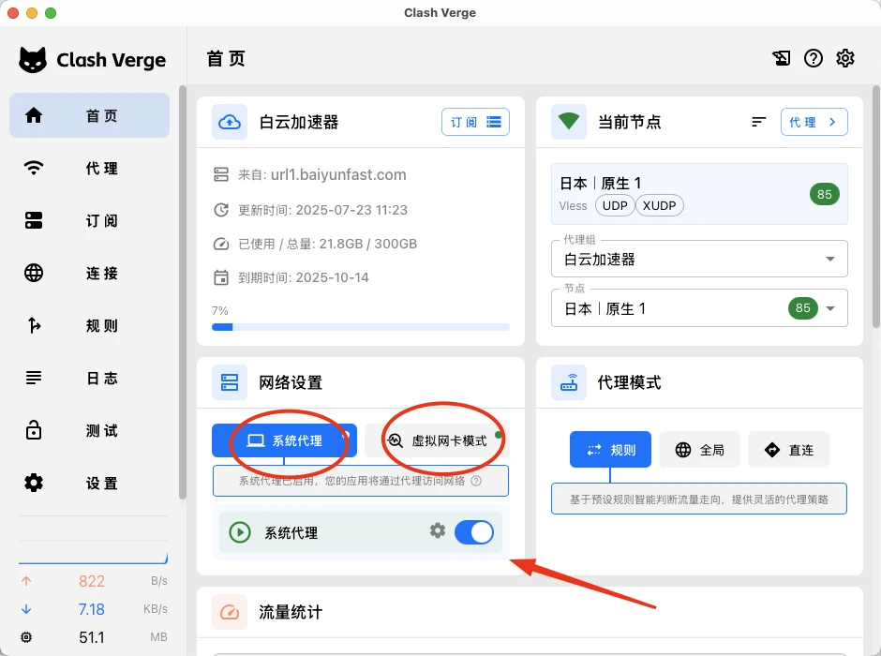The width and height of the screenshot is (881, 656).
Task: Open the 测试 page from the sidebar
Action: [x=89, y=431]
